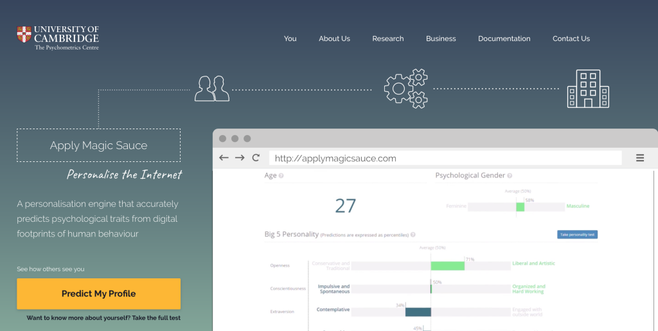658x331 pixels.
Task: Click the 71% Openness value
Action: pyautogui.click(x=470, y=259)
